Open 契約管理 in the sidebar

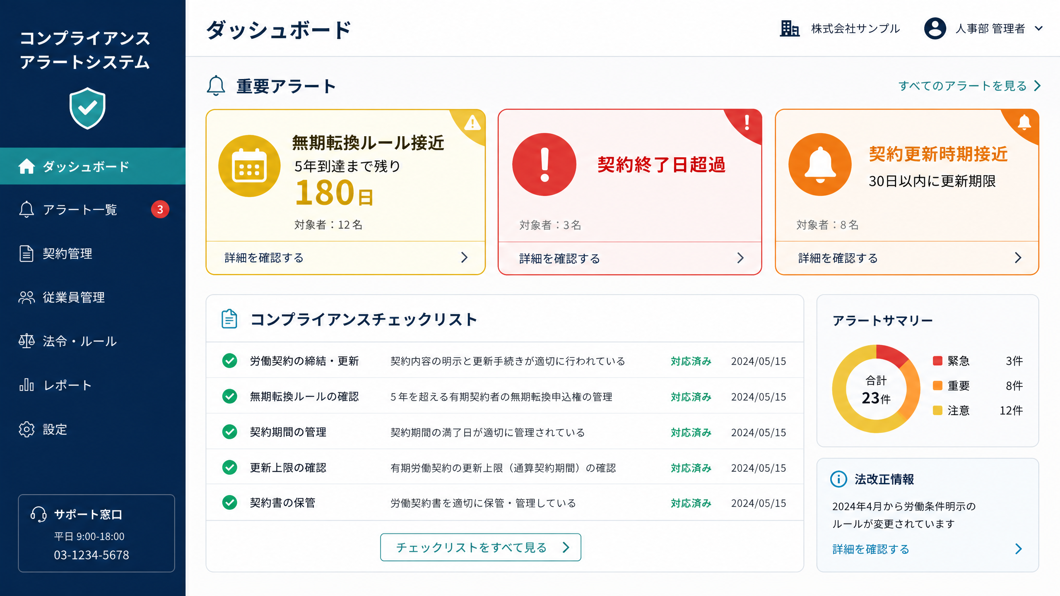93,253
